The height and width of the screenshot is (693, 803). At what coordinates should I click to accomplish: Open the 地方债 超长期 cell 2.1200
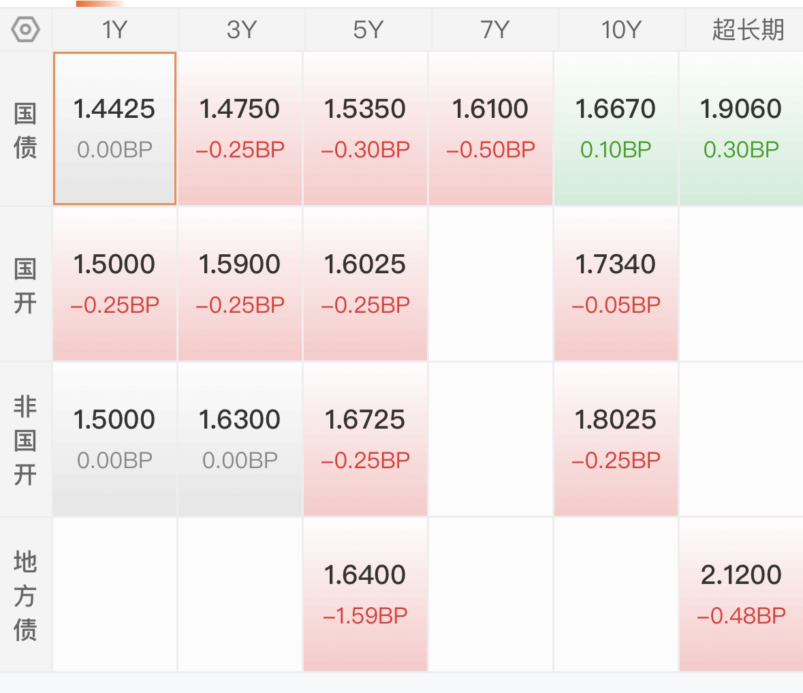741,594
